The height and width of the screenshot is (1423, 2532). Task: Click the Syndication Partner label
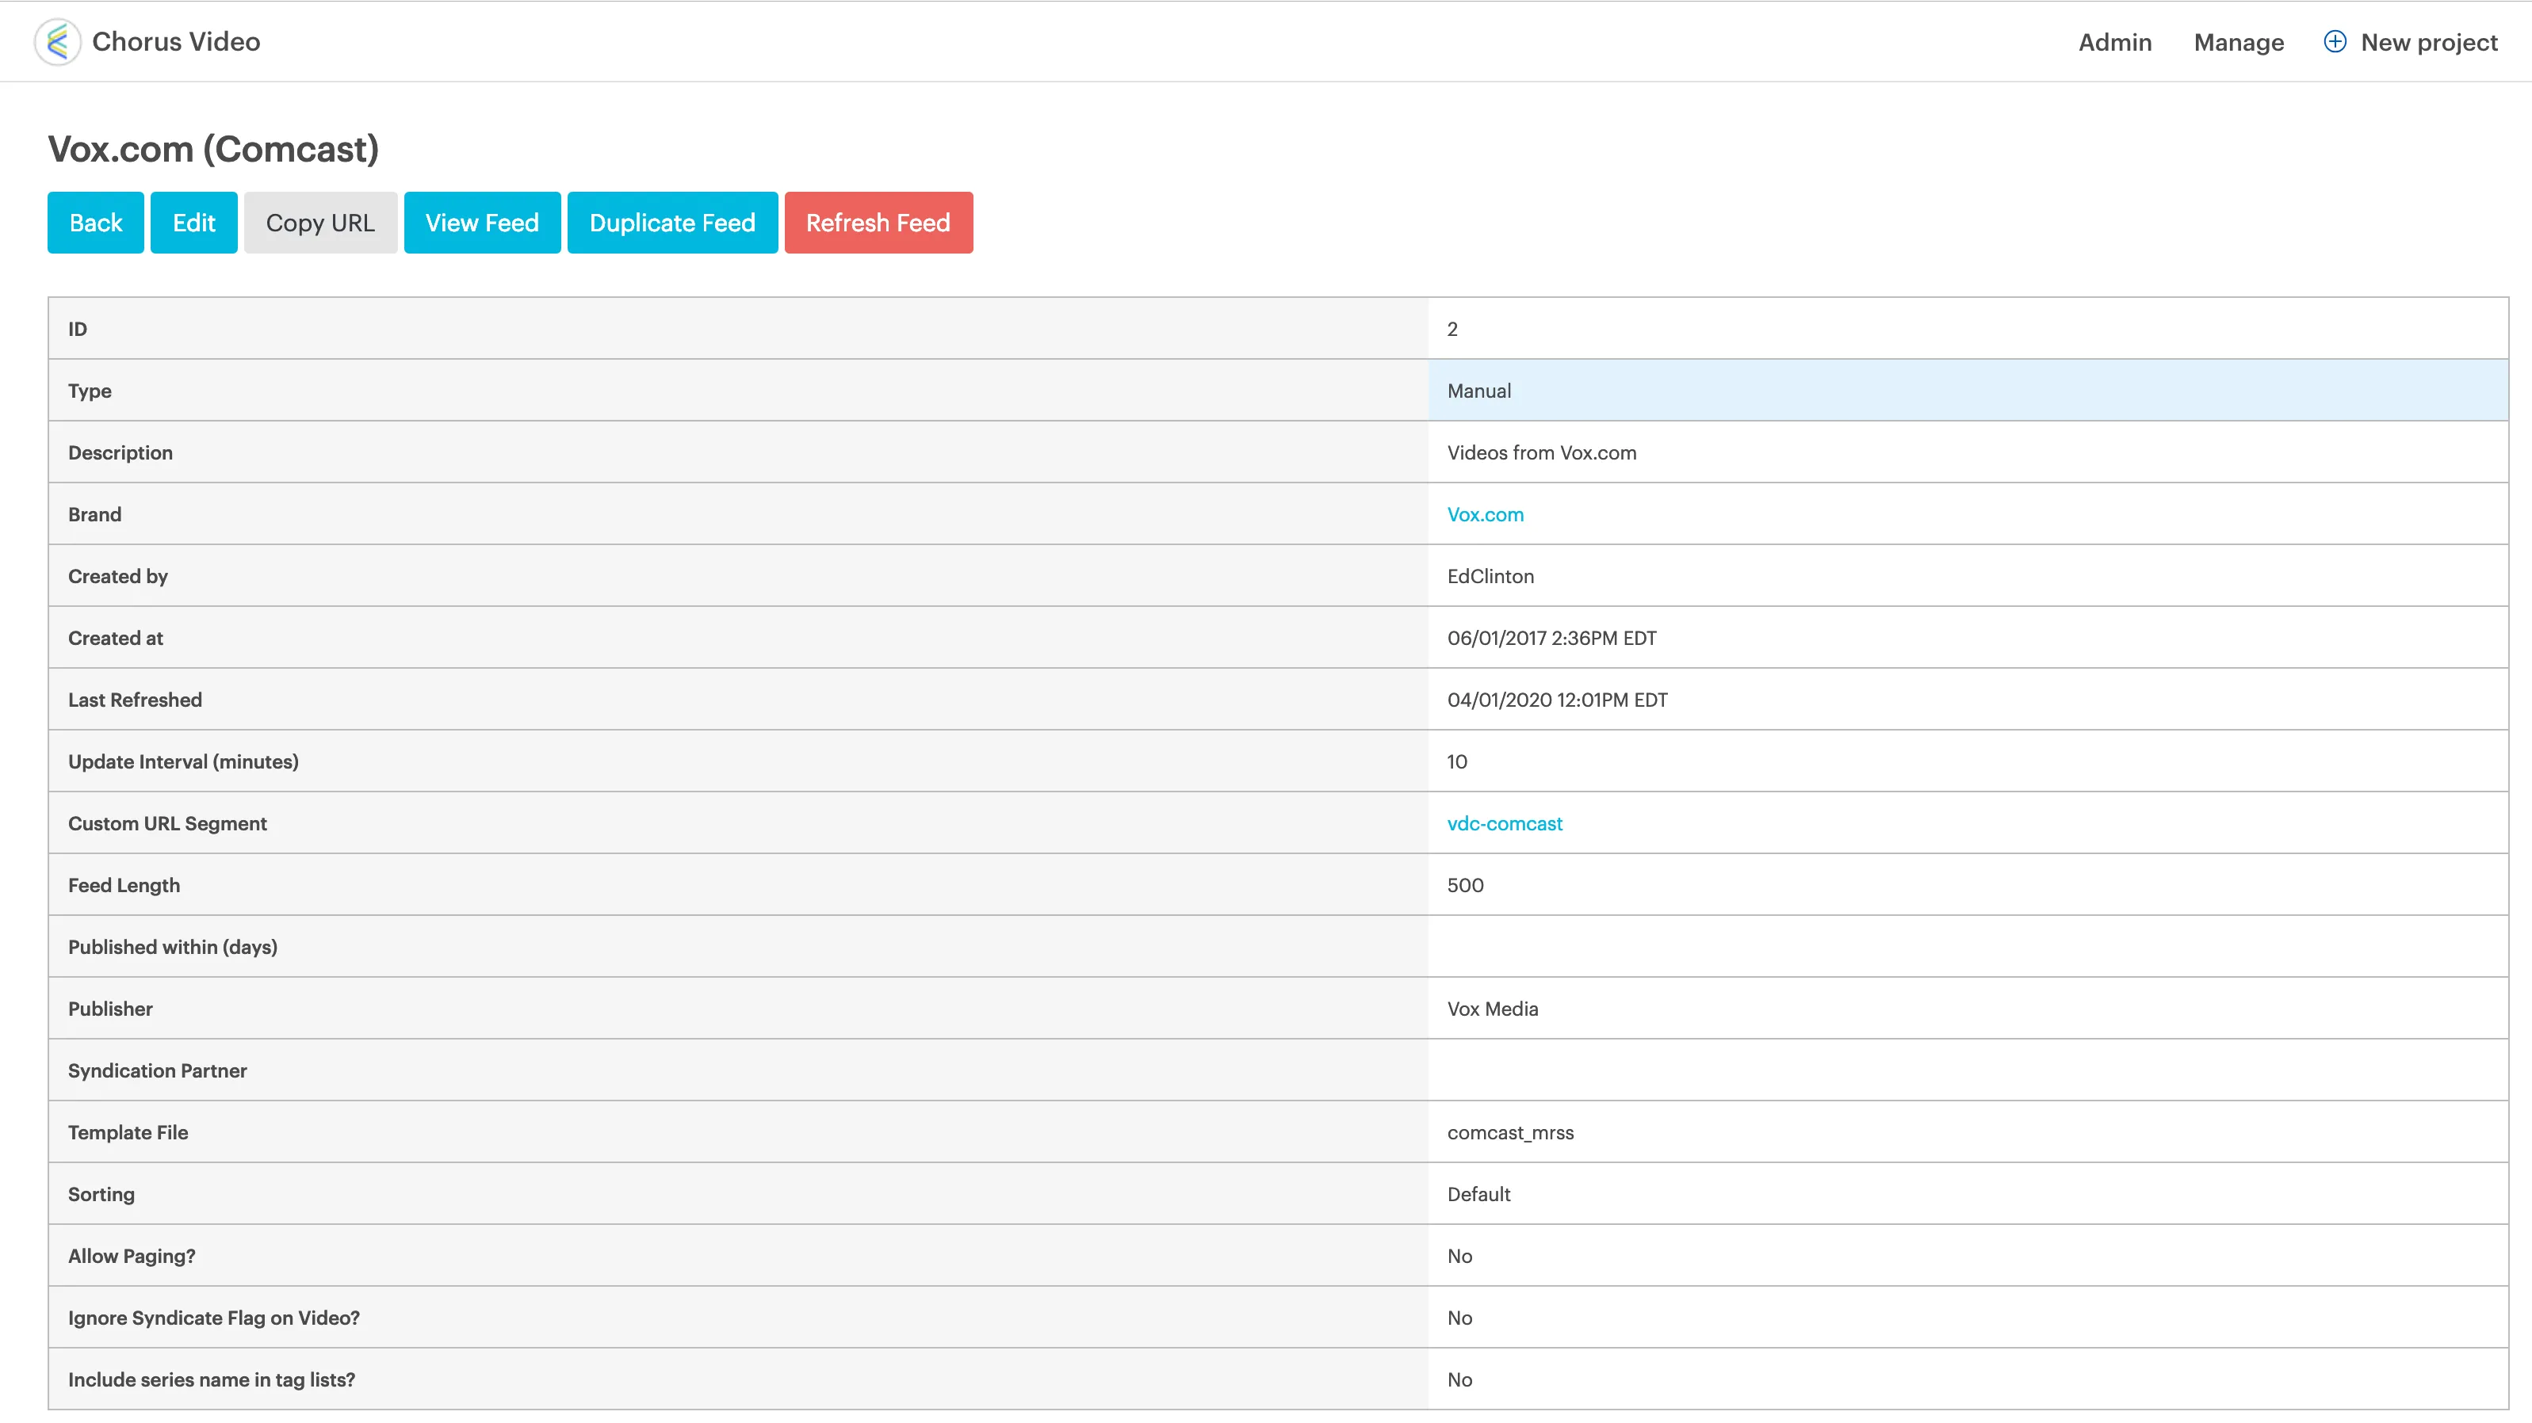pyautogui.click(x=157, y=1071)
